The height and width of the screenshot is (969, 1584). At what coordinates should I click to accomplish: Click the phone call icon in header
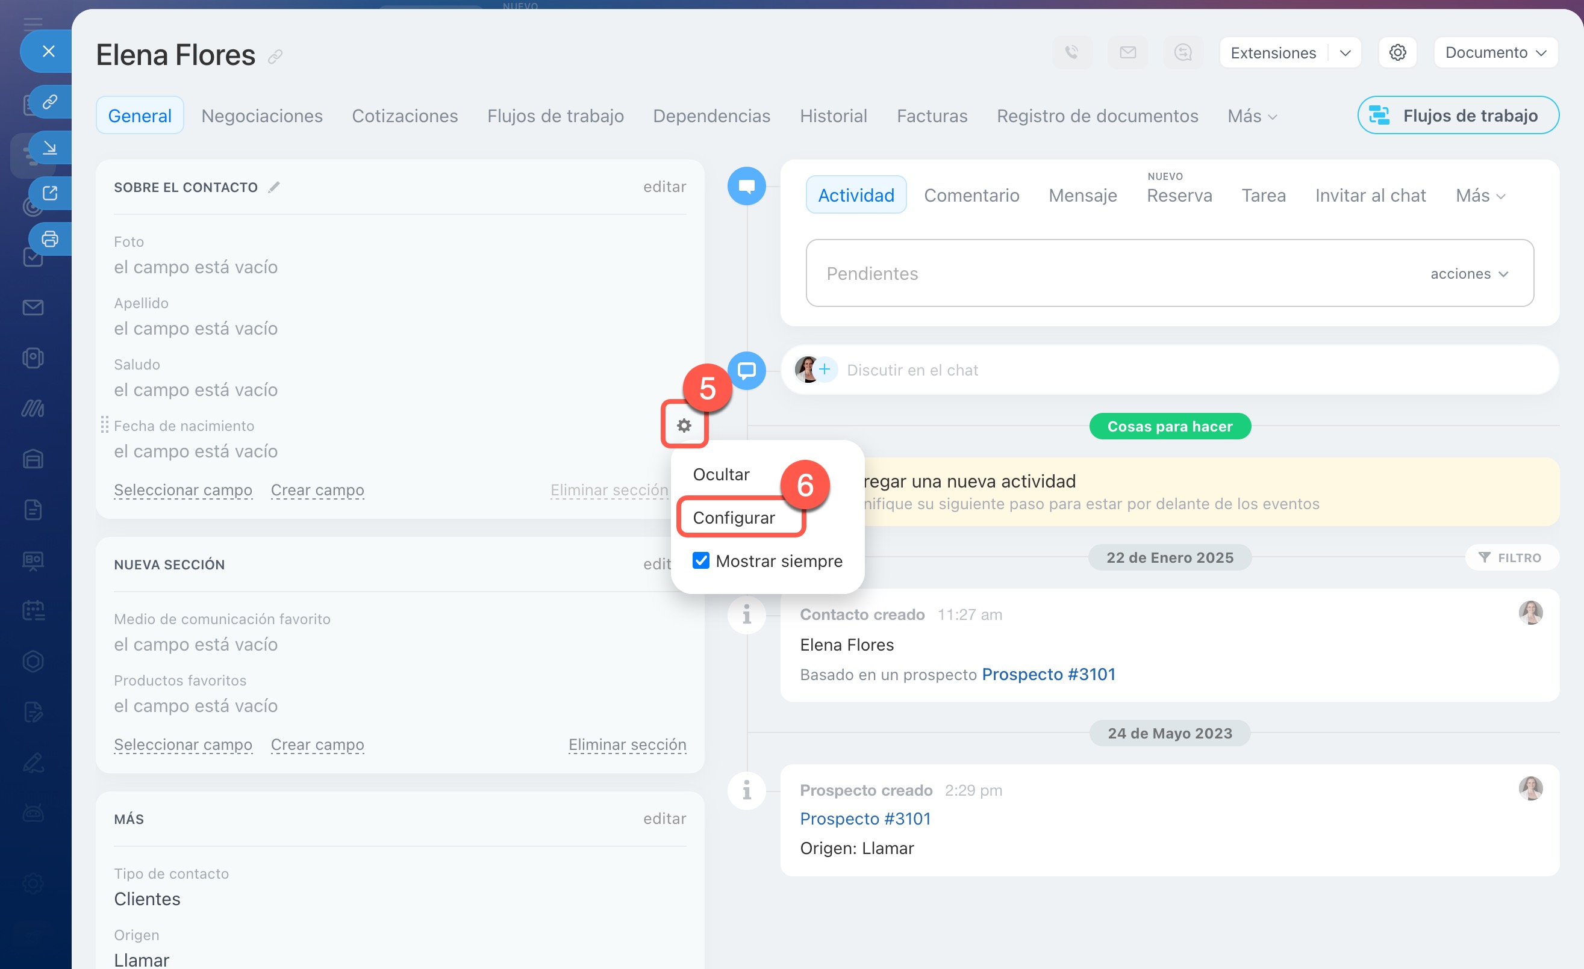click(1071, 53)
